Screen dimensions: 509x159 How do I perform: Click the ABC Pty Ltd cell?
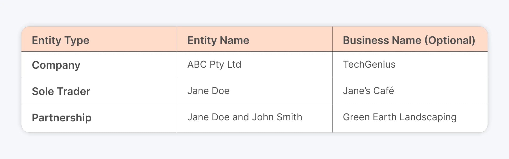click(x=214, y=64)
